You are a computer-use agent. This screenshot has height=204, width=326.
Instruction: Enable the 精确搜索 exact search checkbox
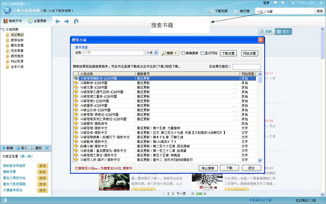point(183,53)
